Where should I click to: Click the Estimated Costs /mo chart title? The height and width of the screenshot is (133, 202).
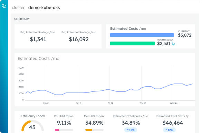[x=39, y=59]
